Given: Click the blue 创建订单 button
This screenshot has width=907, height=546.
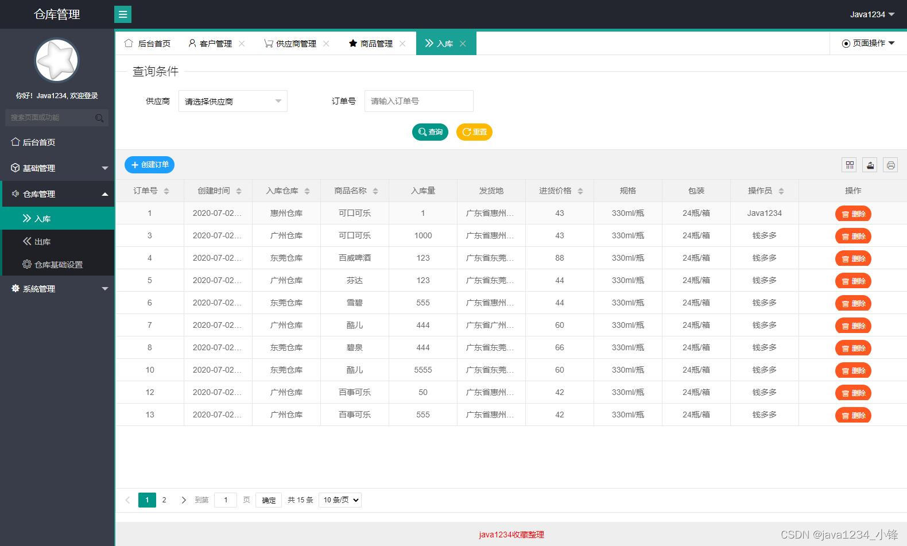Looking at the screenshot, I should click(149, 165).
